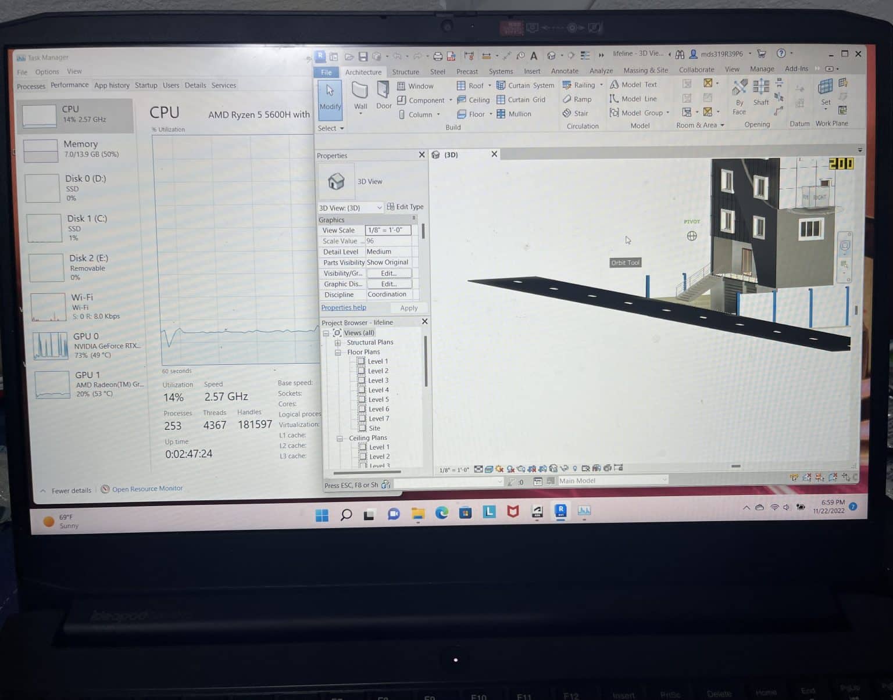
Task: Expand Structural Plans in Project Browser
Action: point(339,342)
